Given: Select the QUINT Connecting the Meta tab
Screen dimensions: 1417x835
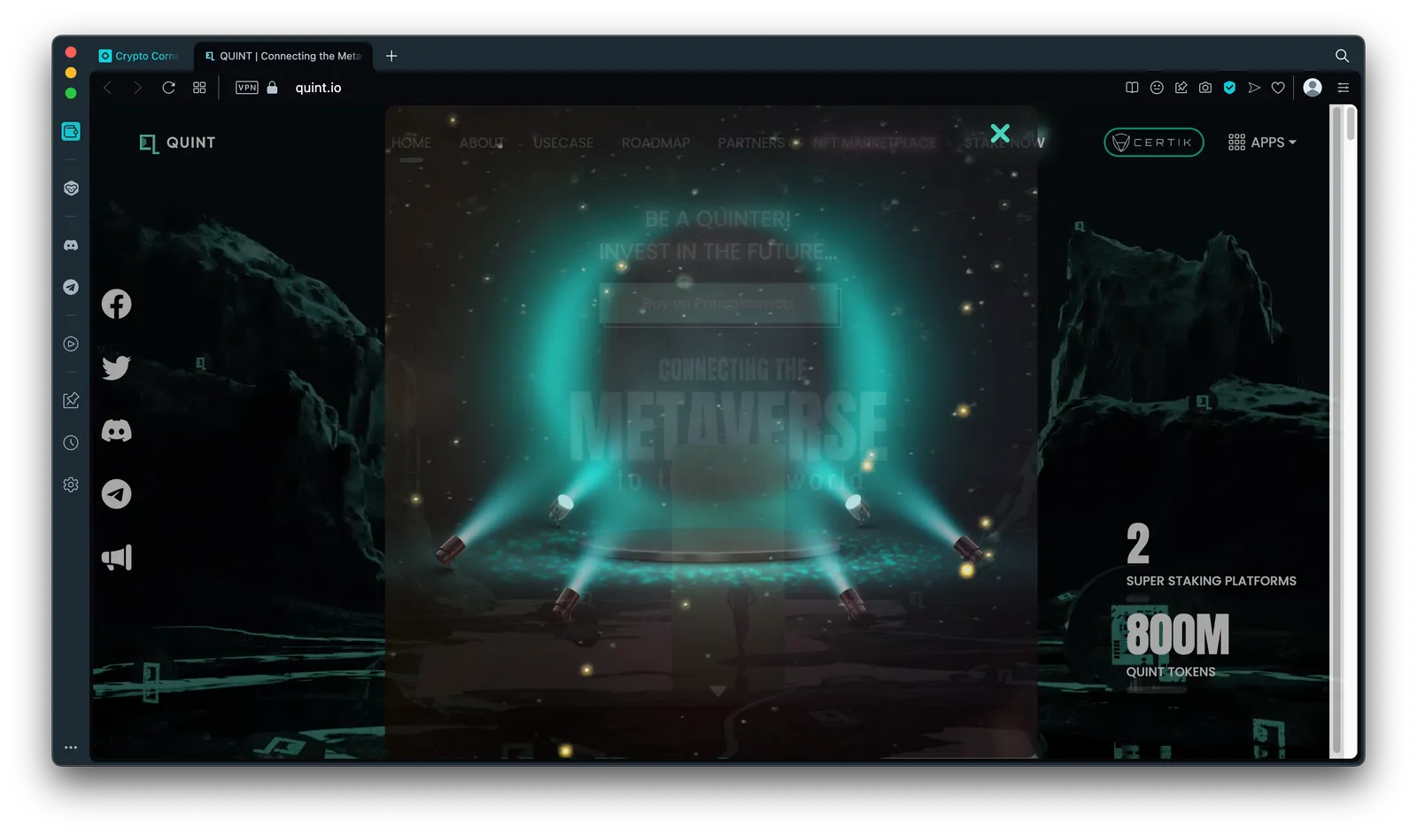Looking at the screenshot, I should point(283,56).
